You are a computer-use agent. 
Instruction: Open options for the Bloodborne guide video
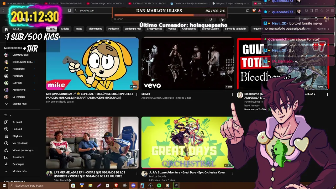327,94
